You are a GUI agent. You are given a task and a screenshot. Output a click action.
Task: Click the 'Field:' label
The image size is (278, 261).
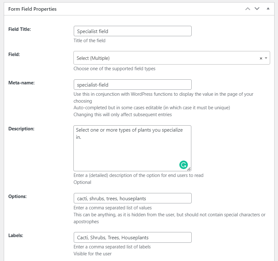click(14, 54)
